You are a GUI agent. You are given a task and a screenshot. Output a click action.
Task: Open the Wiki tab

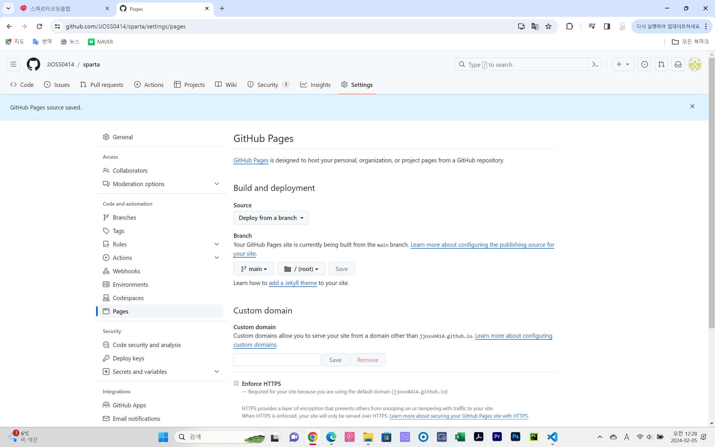pyautogui.click(x=226, y=85)
